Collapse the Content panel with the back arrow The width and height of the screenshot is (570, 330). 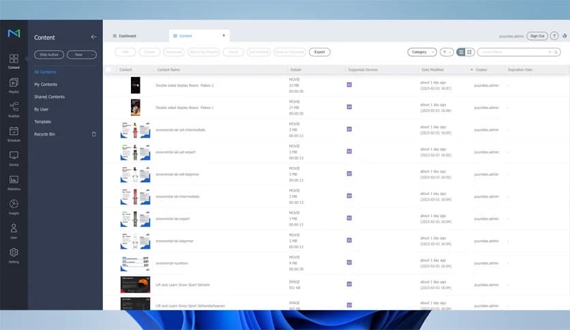click(x=94, y=37)
